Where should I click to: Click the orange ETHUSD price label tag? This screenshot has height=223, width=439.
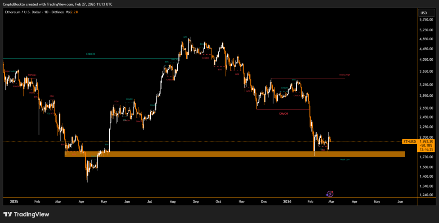point(409,141)
